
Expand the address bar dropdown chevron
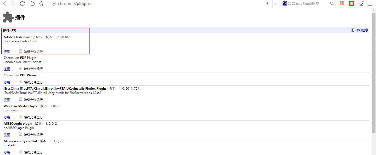coord(276,4)
